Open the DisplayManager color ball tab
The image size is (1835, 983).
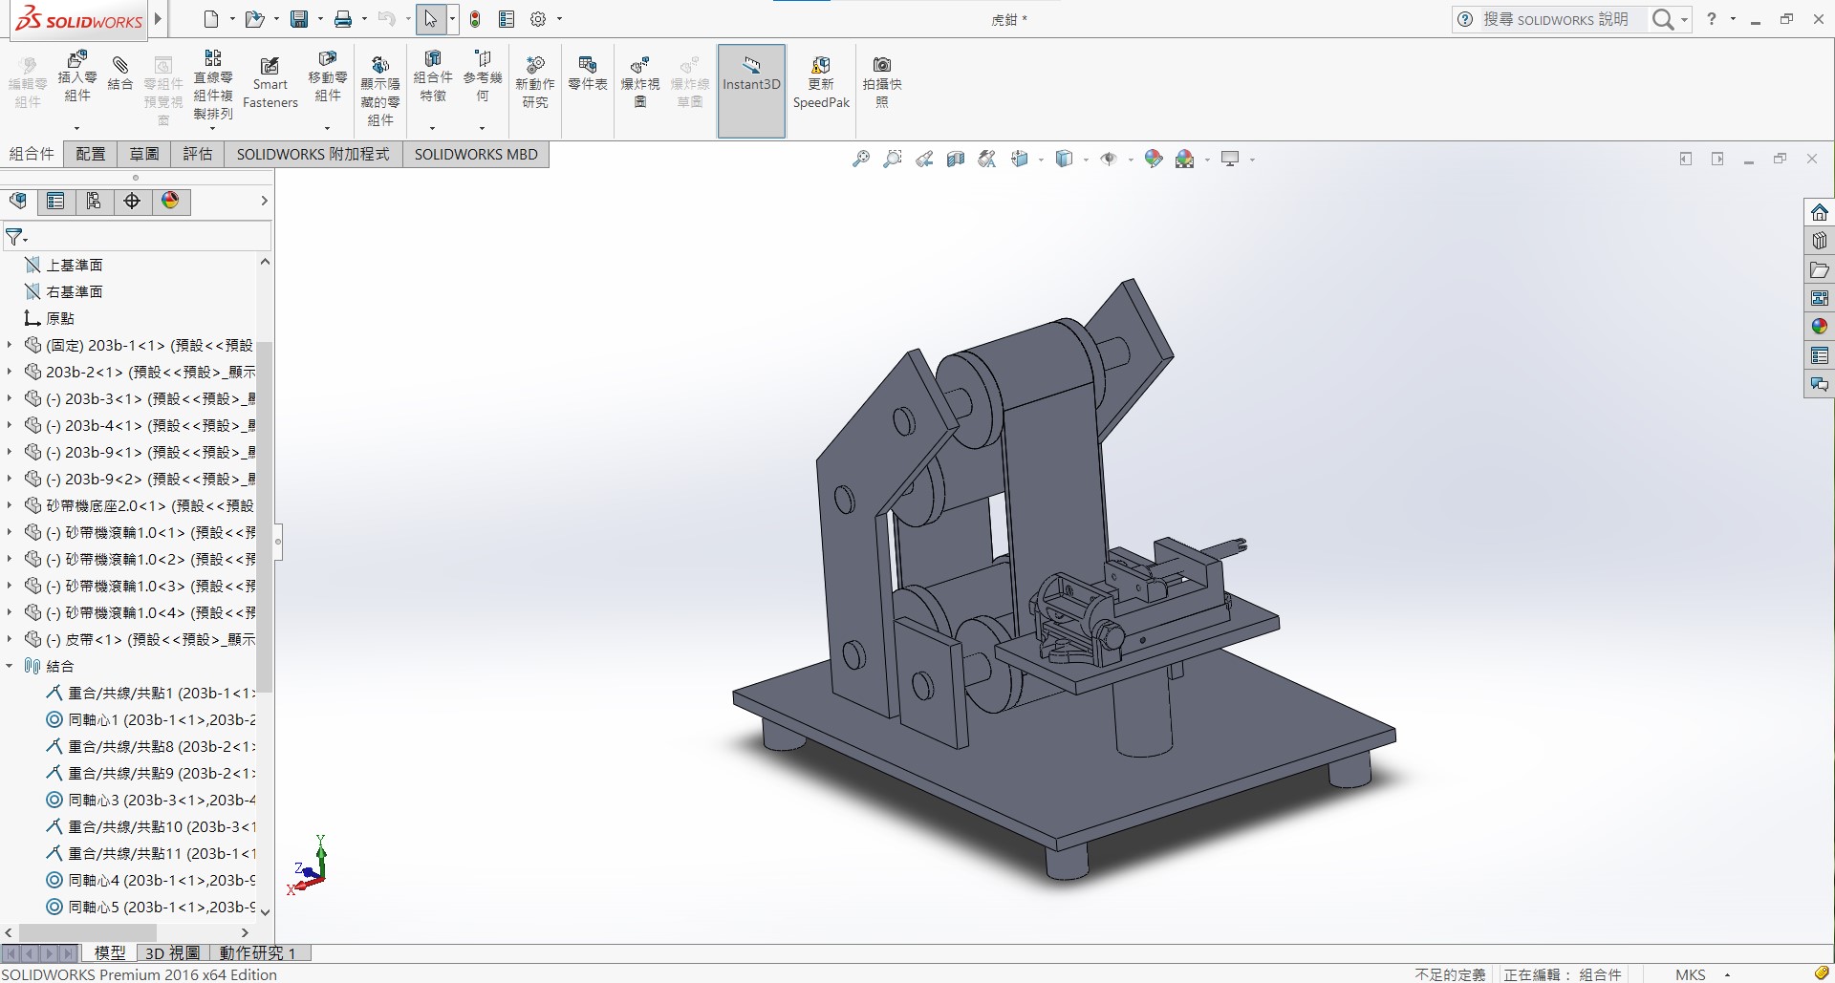170,201
